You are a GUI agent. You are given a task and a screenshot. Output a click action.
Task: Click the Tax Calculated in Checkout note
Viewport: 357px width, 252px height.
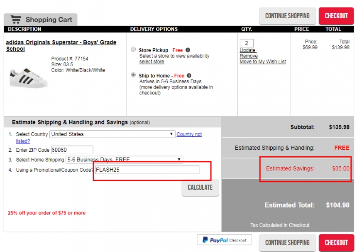click(x=280, y=225)
